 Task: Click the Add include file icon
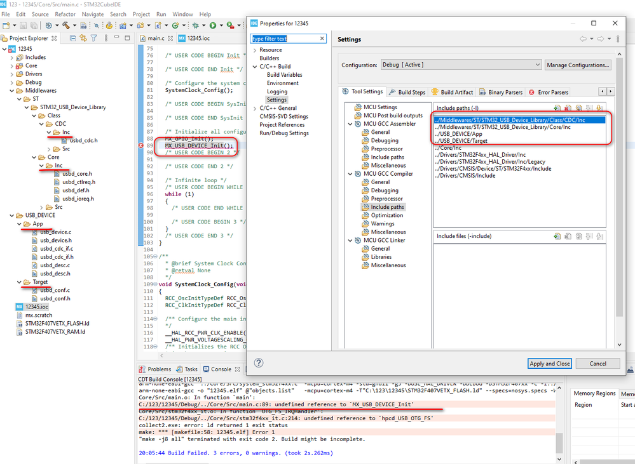point(557,236)
